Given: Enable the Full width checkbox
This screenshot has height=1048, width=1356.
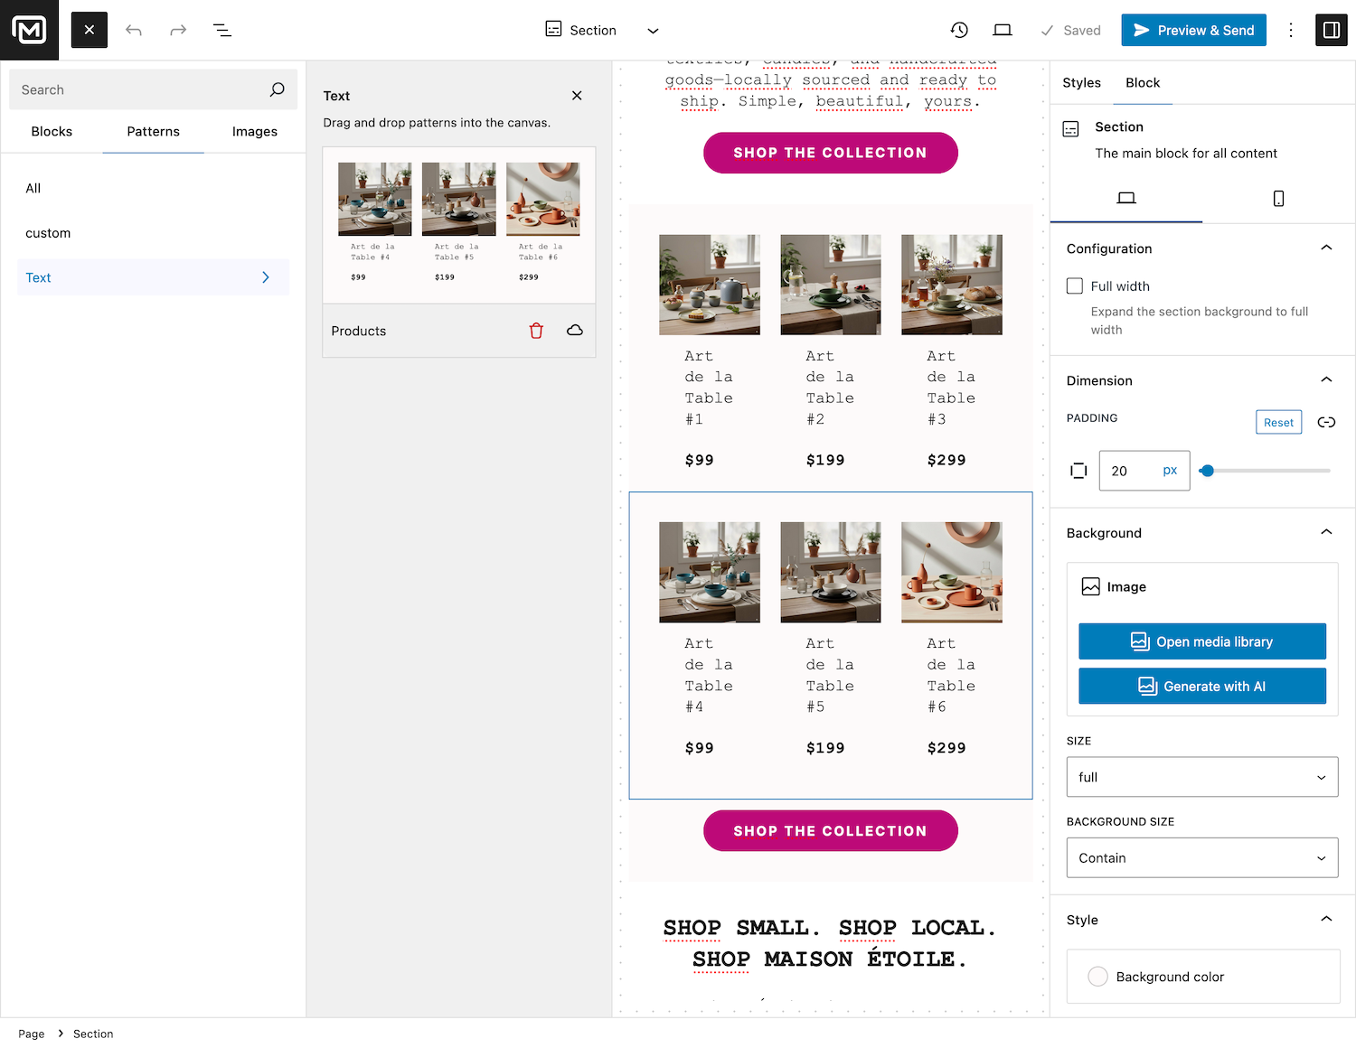Looking at the screenshot, I should 1075,286.
